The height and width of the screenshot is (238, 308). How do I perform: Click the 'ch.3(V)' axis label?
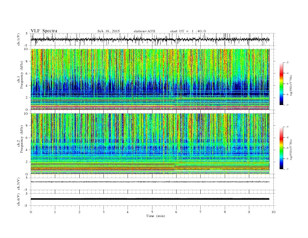(x=19, y=184)
